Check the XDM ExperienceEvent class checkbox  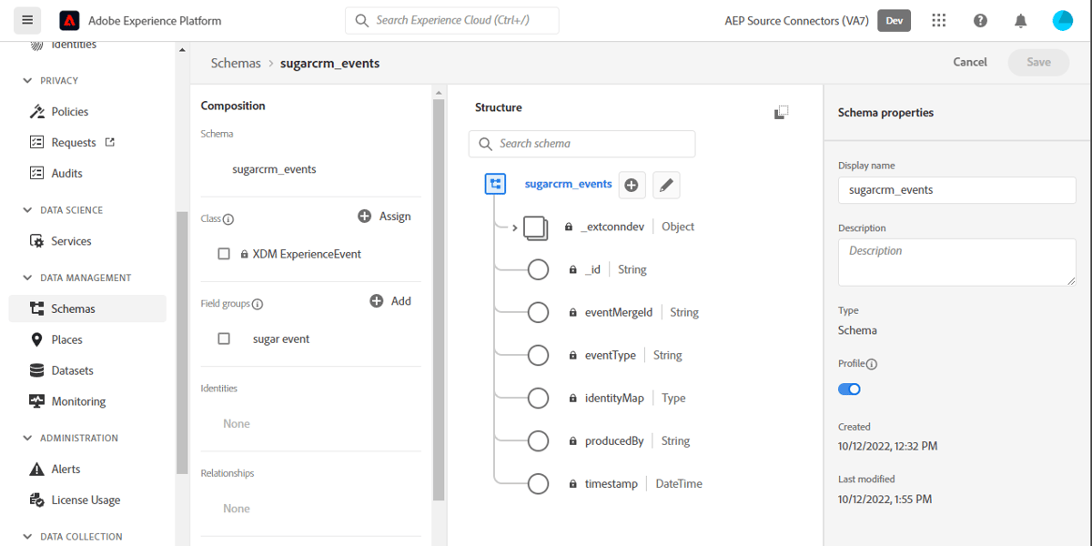click(224, 254)
